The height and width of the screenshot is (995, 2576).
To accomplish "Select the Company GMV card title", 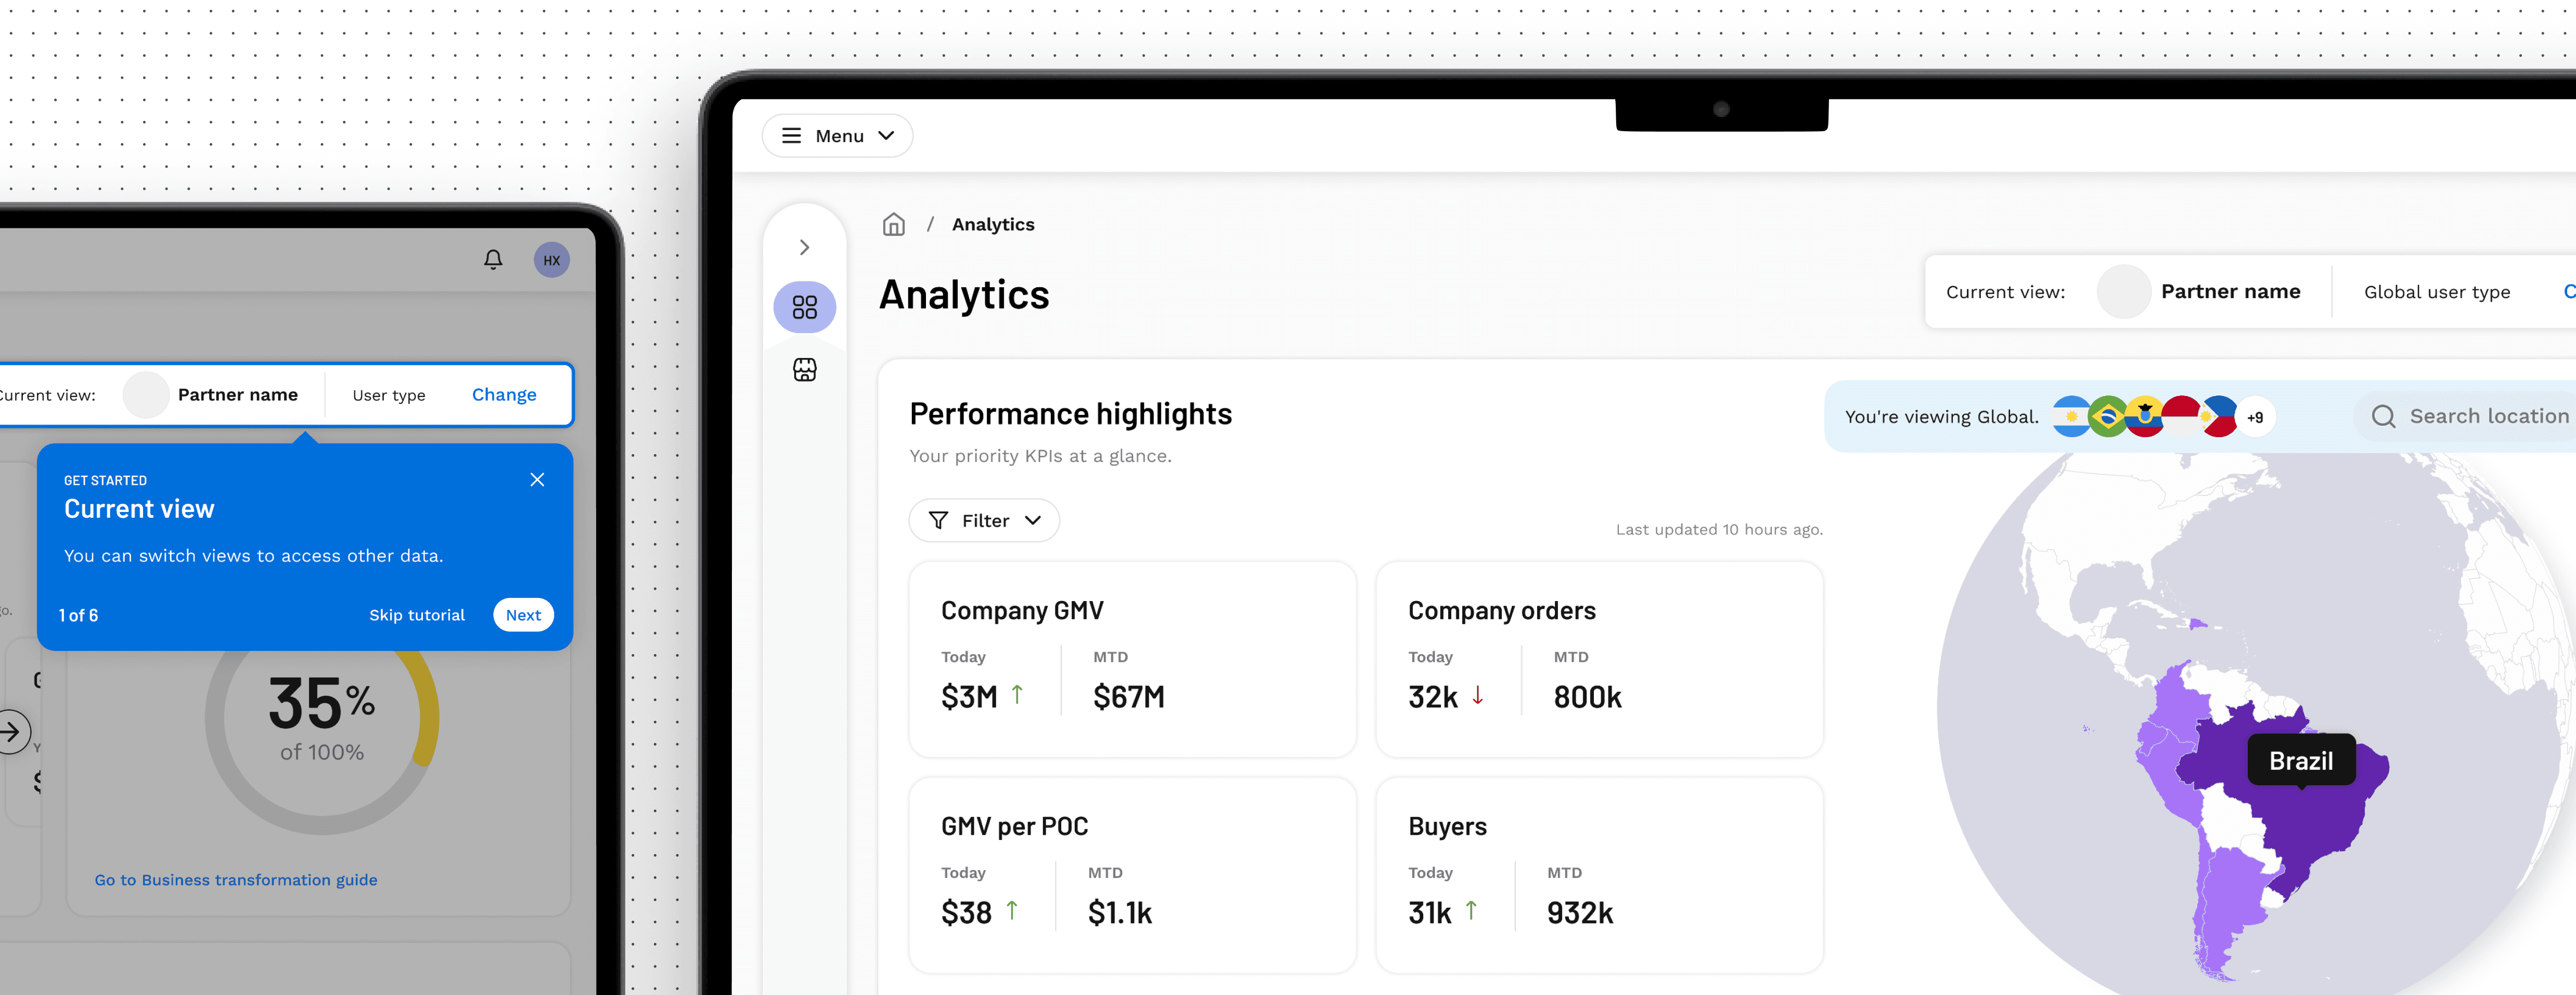I will click(x=1022, y=611).
